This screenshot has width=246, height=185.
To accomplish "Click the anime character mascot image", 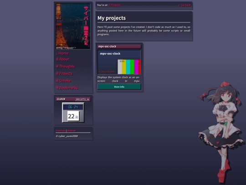I will coord(221,132).
